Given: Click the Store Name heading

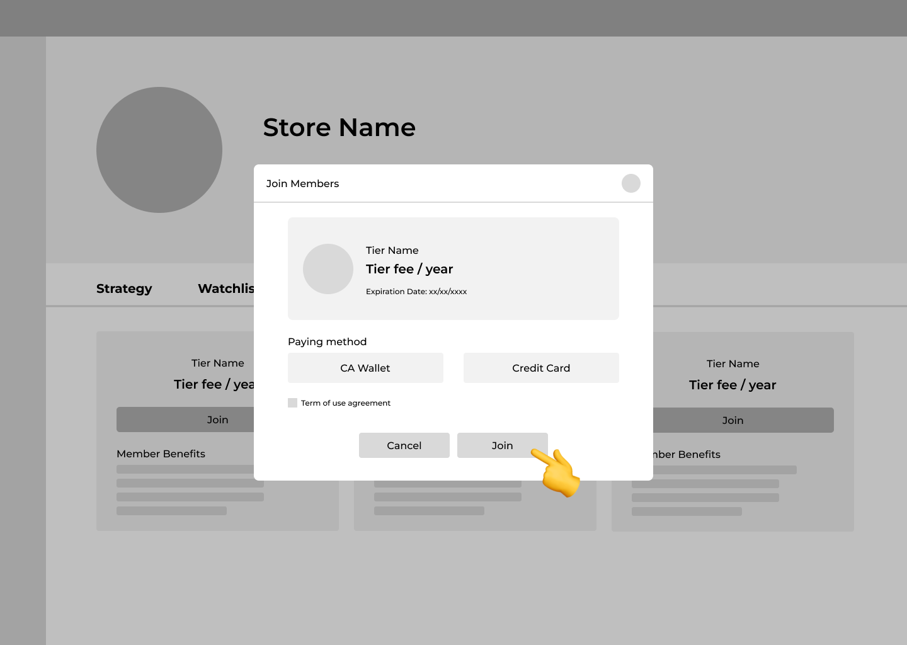Looking at the screenshot, I should click(x=339, y=127).
